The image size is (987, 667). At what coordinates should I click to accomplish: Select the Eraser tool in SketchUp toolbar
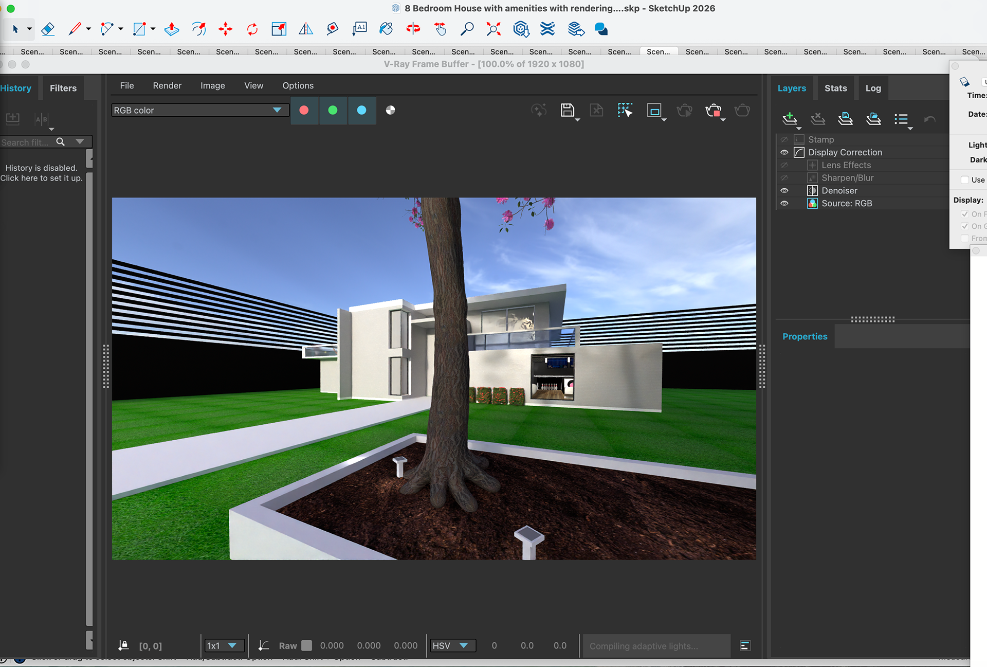click(48, 29)
